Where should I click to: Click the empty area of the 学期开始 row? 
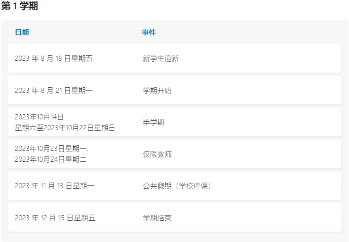pos(256,90)
